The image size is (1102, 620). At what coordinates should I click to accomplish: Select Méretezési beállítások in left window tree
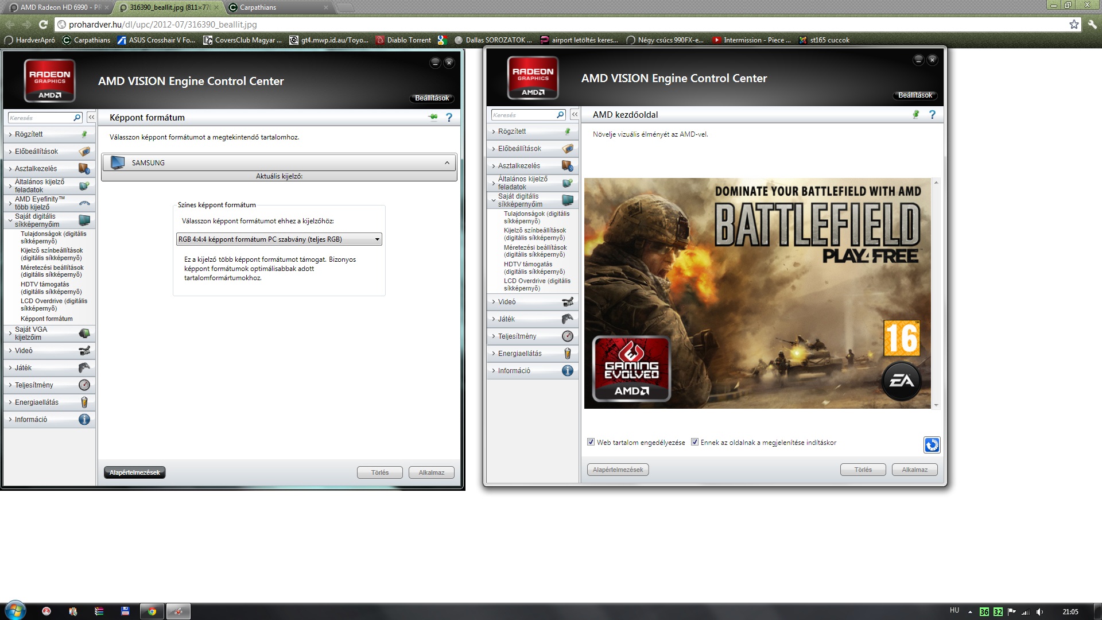[52, 271]
